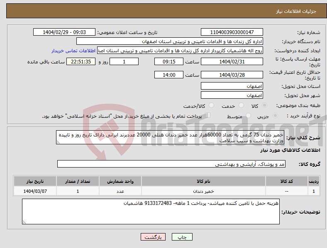
Task: Click the استان محل تحویل field
Action: tap(232, 86)
